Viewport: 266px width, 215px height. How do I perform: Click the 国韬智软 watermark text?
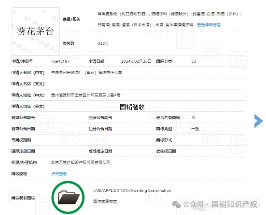[x=132, y=107]
